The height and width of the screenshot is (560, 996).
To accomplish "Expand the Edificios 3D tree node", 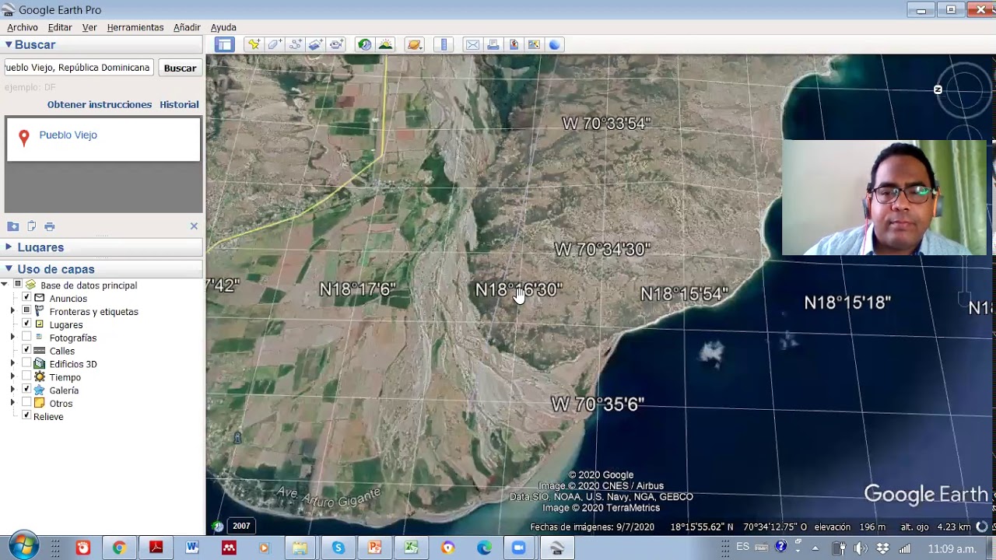I will 12,364.
